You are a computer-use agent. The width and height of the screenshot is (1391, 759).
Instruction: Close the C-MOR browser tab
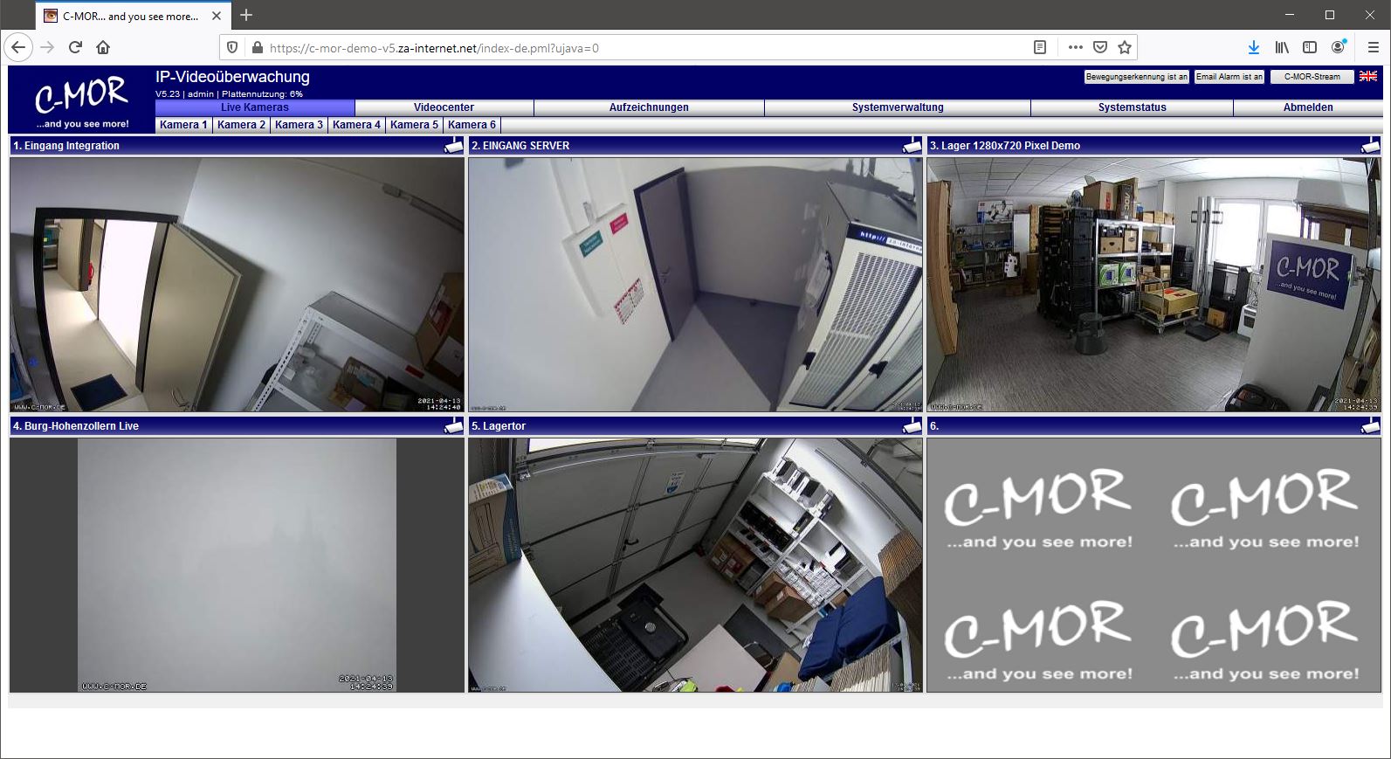pyautogui.click(x=217, y=16)
